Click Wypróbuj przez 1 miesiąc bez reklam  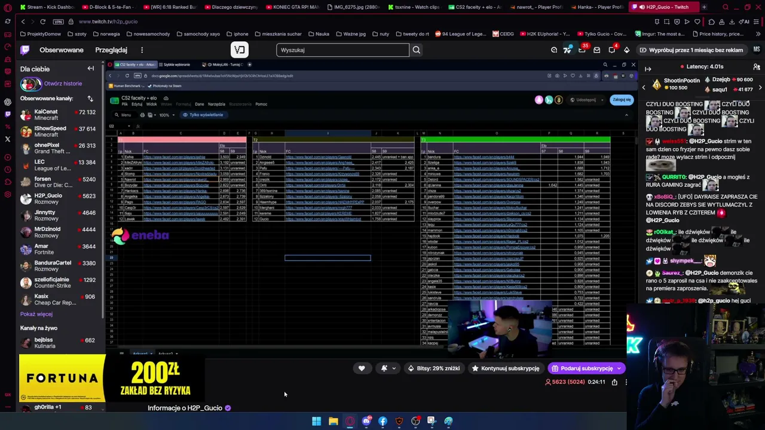tap(691, 50)
